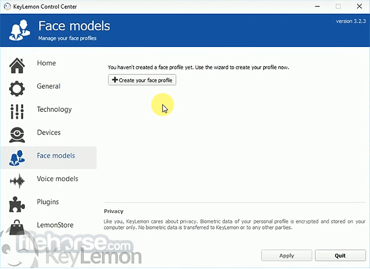Click the General gear icon
The height and width of the screenshot is (269, 370).
(17, 89)
